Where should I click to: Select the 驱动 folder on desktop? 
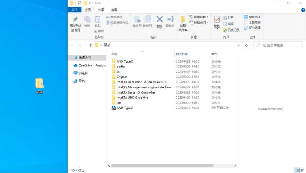click(x=40, y=86)
